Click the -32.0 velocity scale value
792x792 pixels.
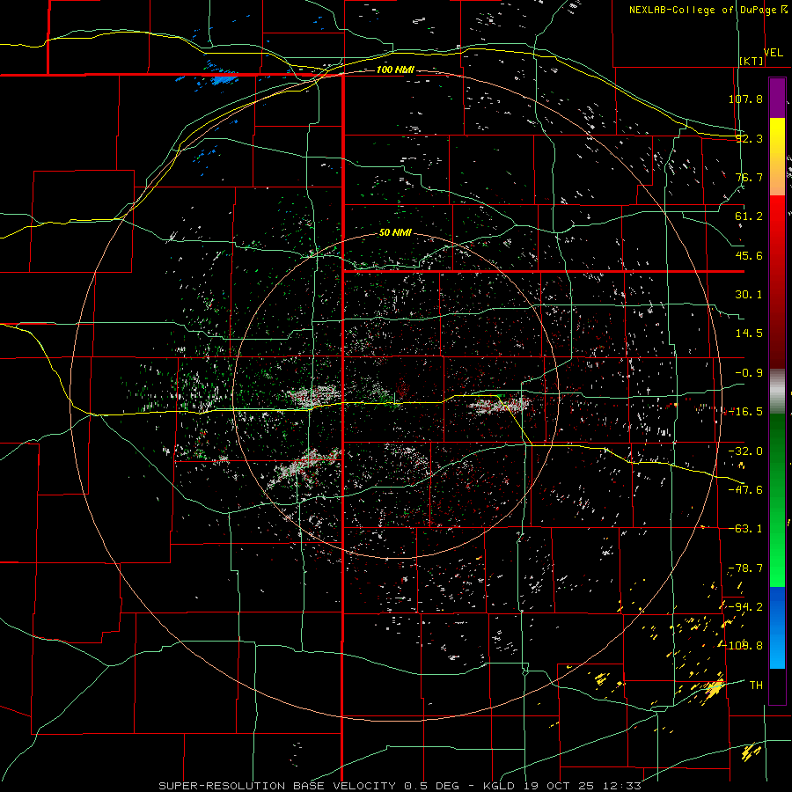[745, 451]
